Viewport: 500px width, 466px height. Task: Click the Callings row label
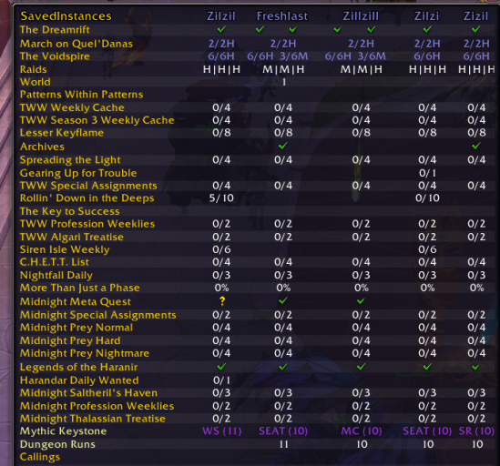(40, 457)
